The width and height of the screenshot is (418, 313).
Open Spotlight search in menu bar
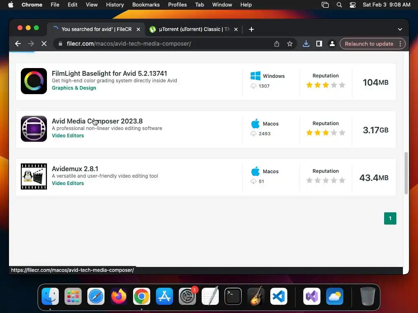point(339,5)
